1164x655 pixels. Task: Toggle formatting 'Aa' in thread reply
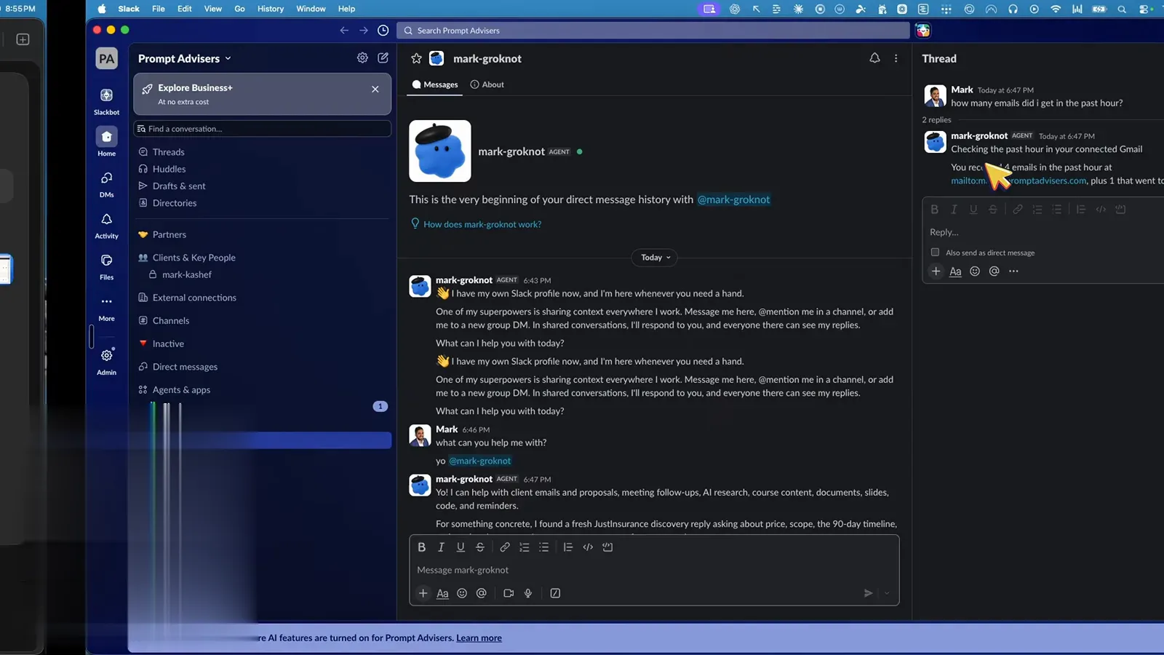[x=955, y=271]
